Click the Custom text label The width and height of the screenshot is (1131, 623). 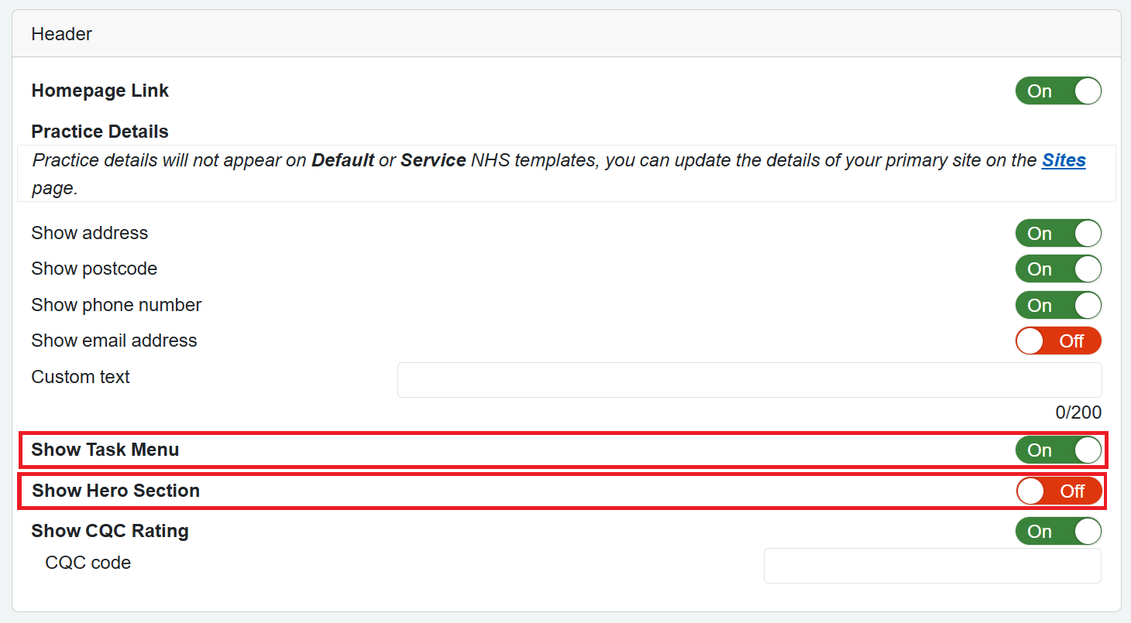[x=81, y=377]
